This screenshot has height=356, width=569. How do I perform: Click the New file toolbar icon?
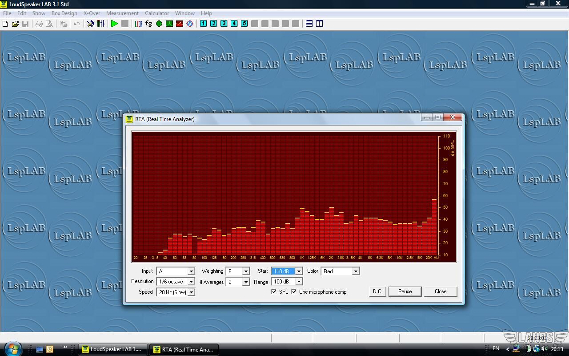pyautogui.click(x=5, y=24)
